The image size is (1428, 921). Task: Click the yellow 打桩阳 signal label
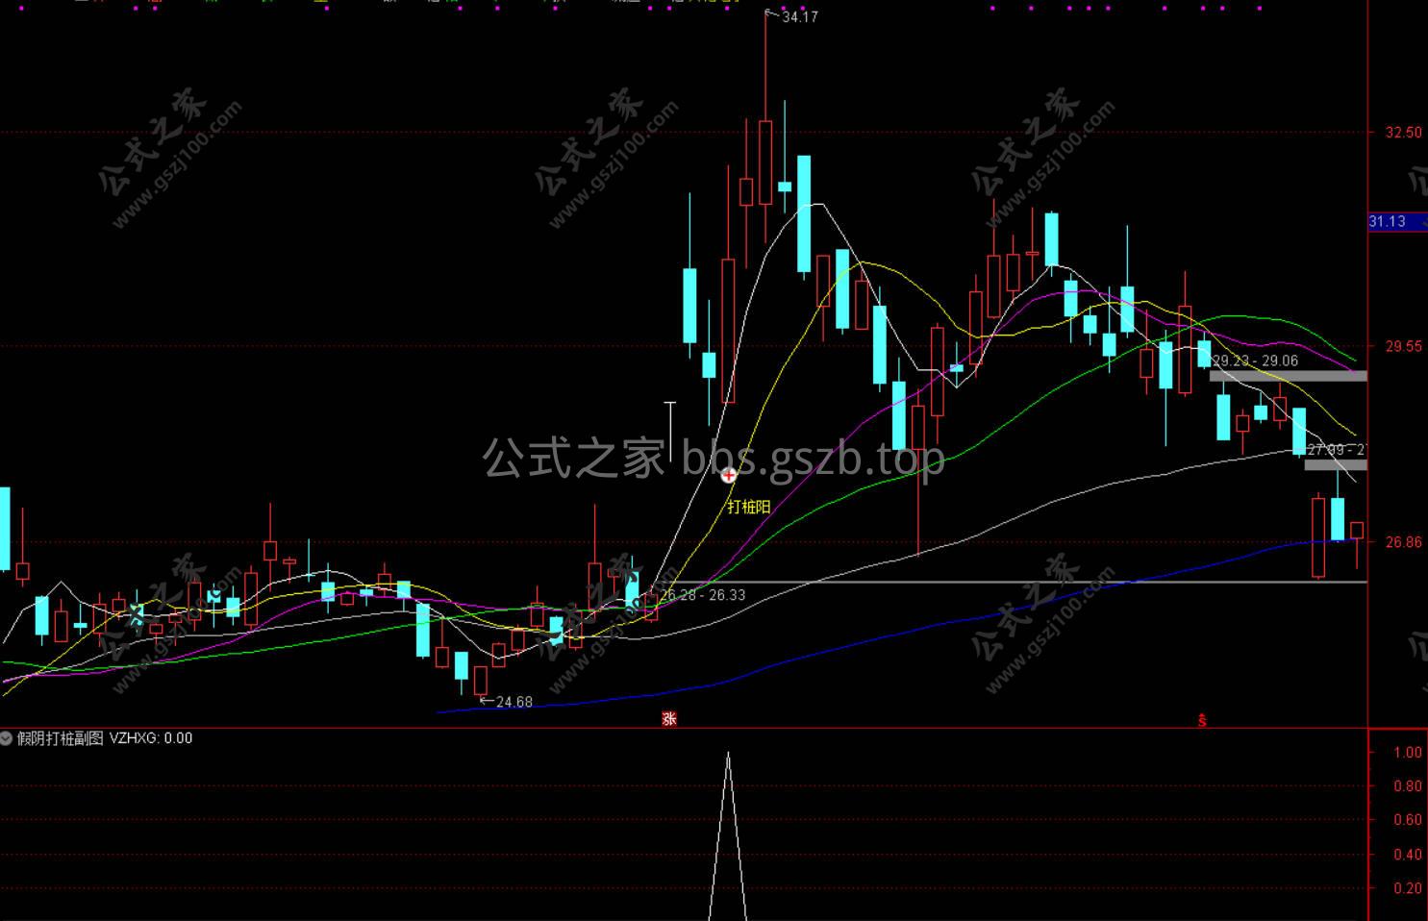click(x=748, y=507)
